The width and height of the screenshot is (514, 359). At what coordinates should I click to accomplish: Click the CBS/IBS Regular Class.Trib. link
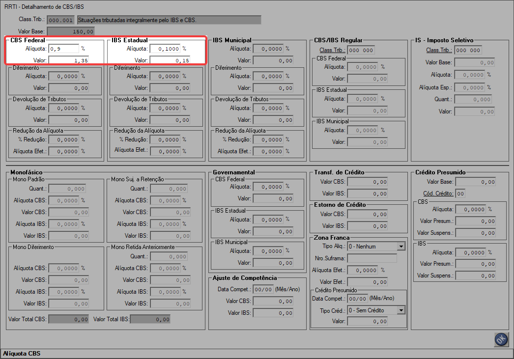pyautogui.click(x=332, y=50)
